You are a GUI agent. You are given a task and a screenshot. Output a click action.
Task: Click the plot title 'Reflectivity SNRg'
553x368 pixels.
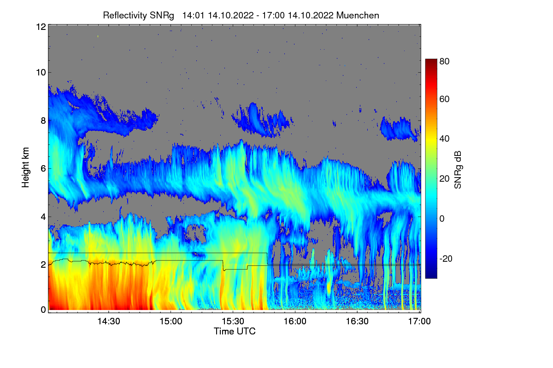click(139, 15)
